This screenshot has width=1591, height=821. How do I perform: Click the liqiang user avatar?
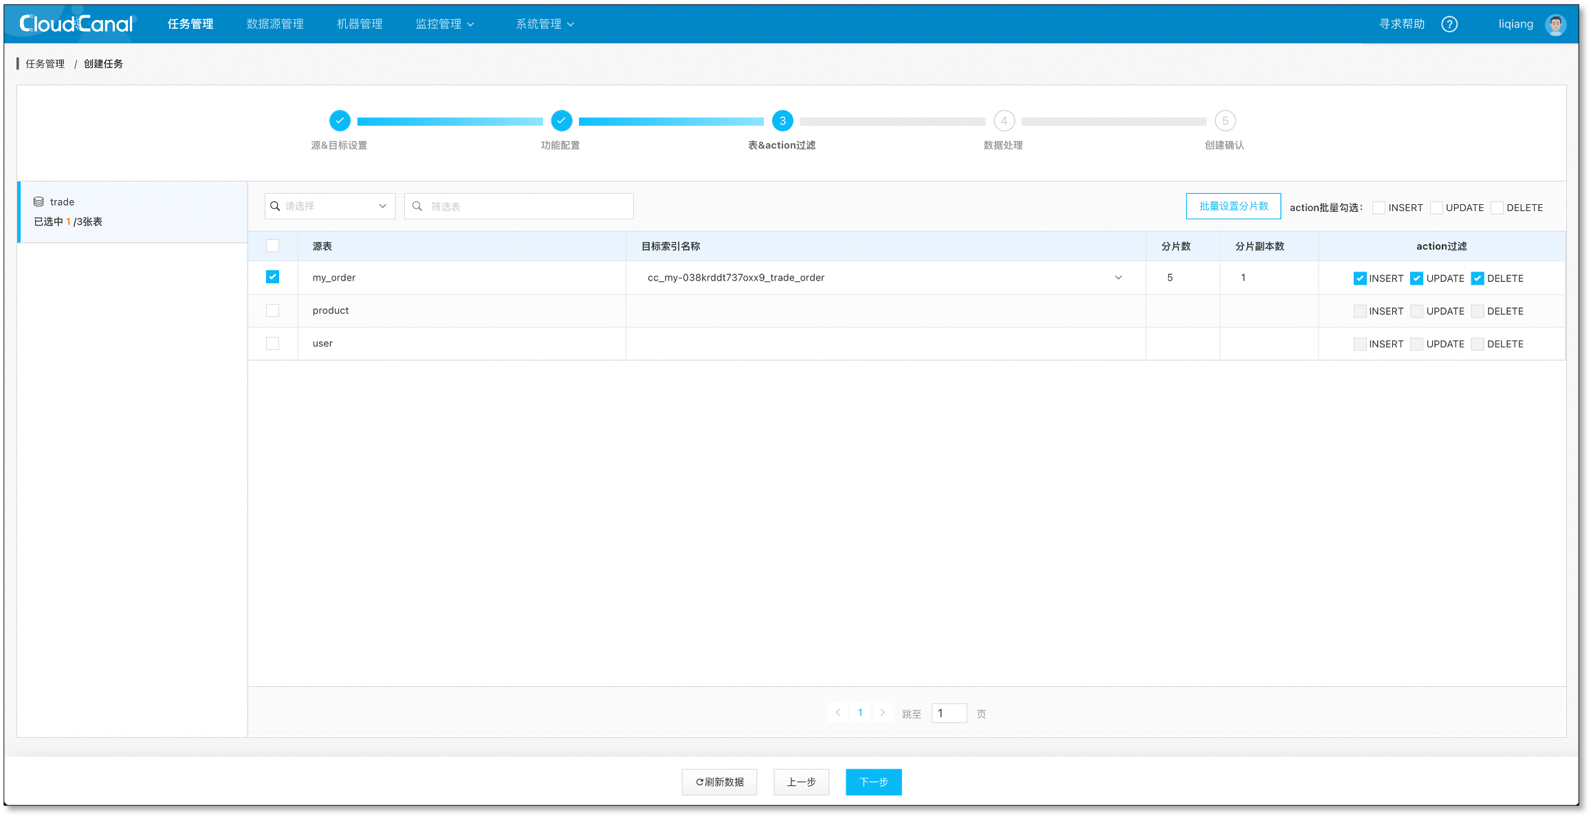[1555, 24]
